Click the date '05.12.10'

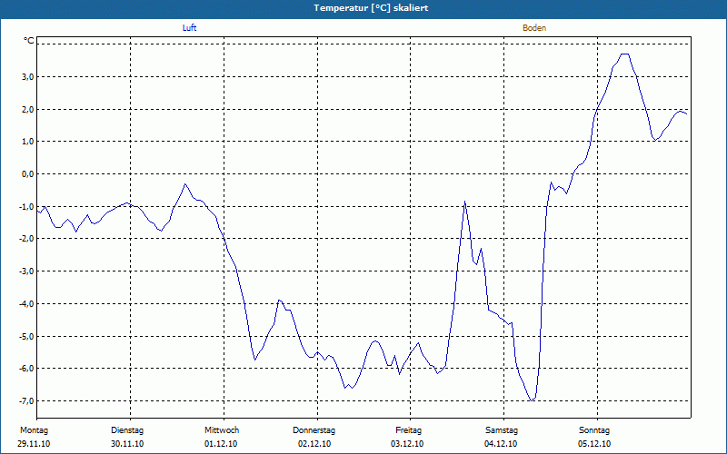[594, 444]
